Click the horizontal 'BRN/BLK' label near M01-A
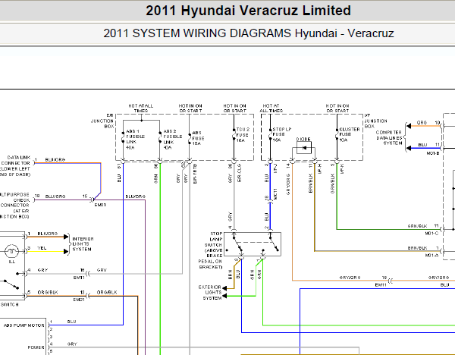 coord(417,248)
